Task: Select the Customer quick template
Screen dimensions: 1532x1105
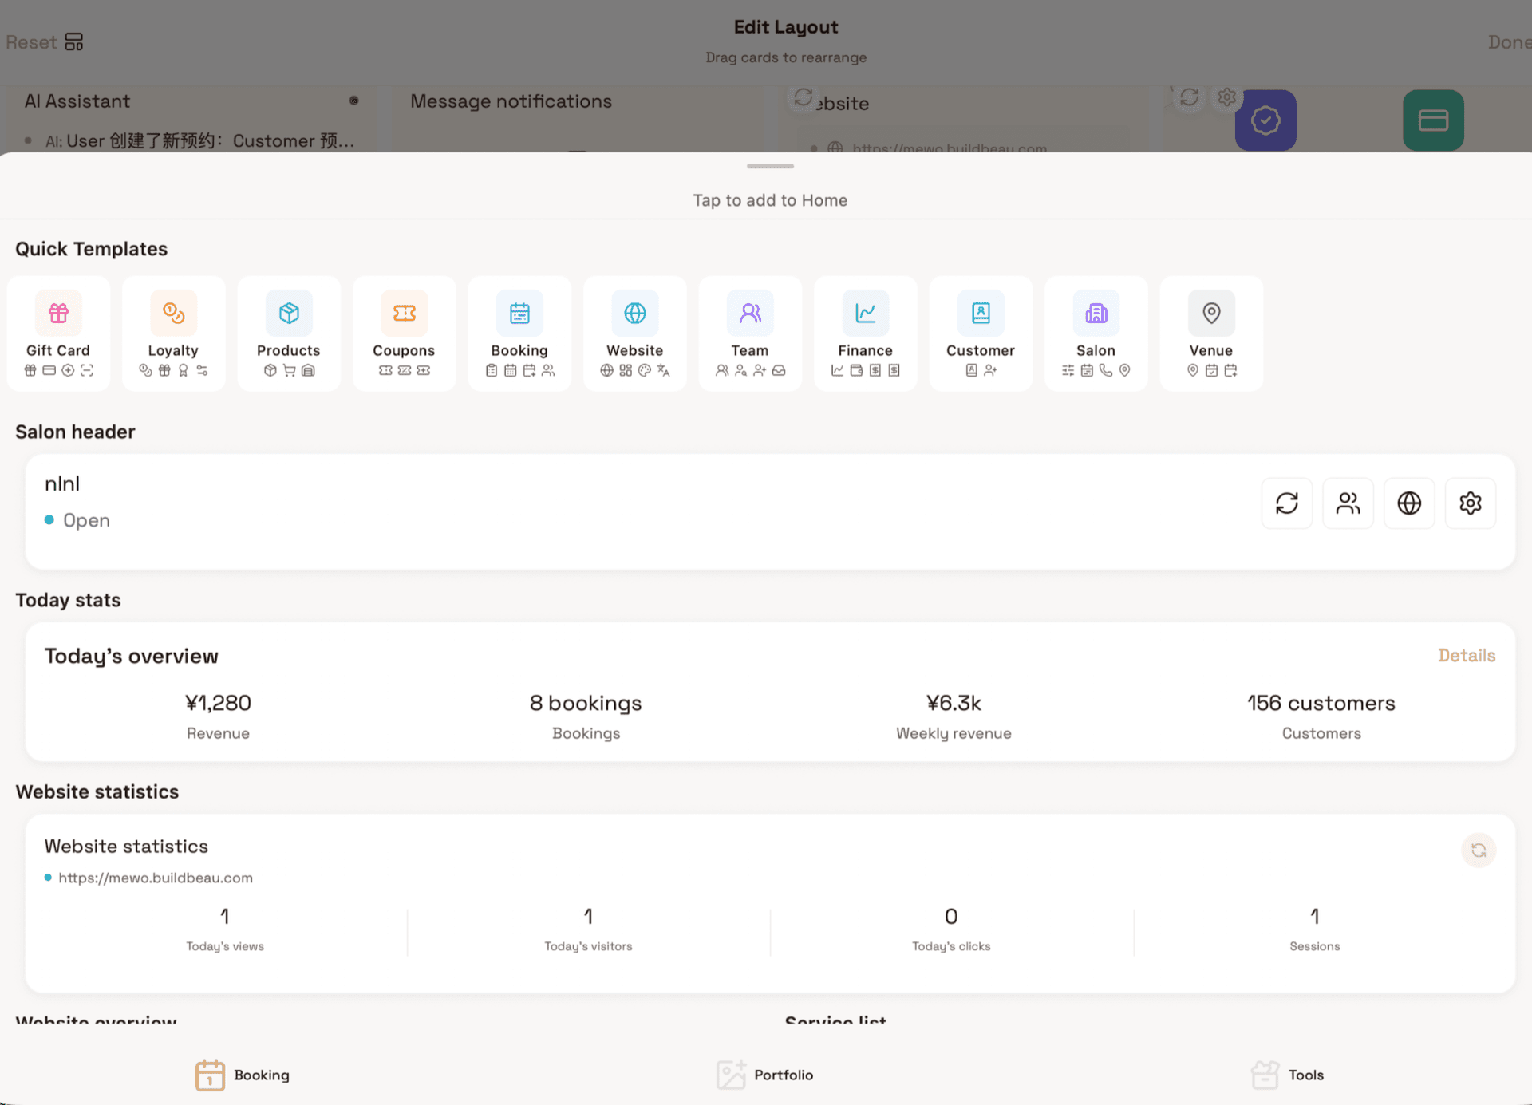Action: (980, 333)
